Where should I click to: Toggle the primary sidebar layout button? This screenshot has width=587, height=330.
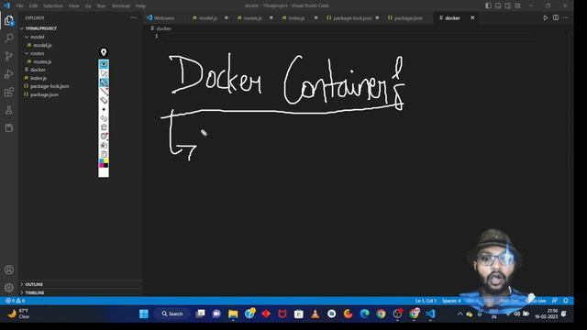coord(488,5)
